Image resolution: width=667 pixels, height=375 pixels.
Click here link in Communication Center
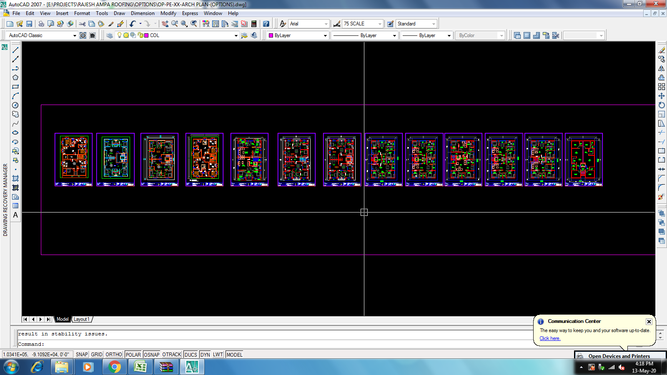(549, 338)
